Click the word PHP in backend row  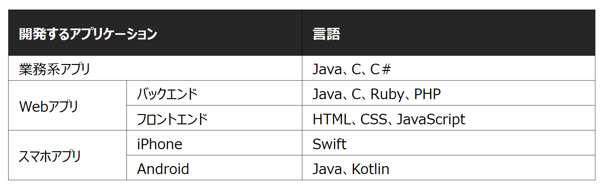tap(427, 94)
